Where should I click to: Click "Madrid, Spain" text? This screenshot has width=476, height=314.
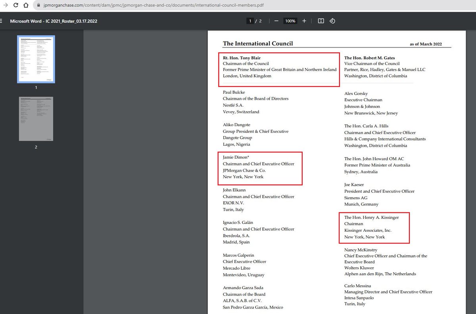point(236,242)
